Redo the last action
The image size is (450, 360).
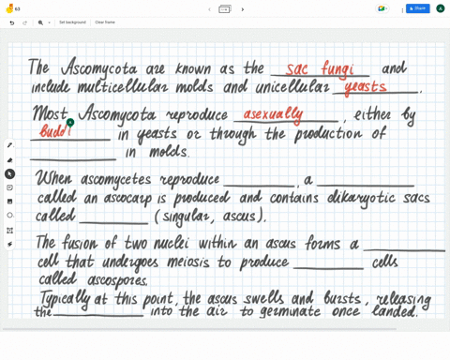[25, 22]
